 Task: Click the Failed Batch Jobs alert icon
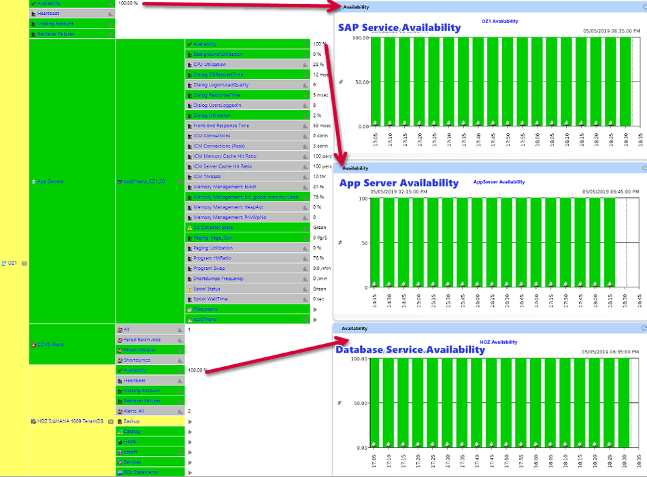(x=119, y=340)
